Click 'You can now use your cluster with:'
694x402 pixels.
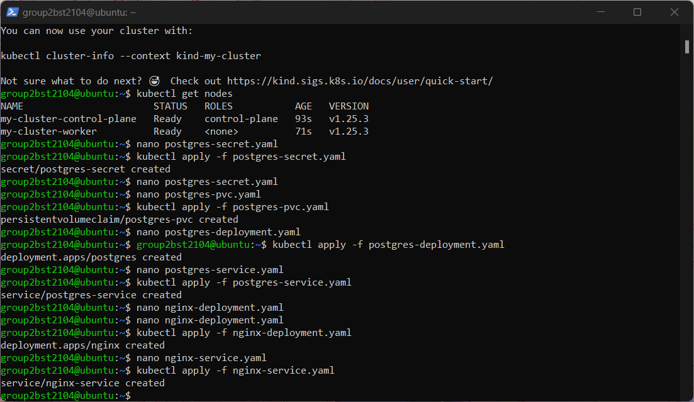(97, 31)
